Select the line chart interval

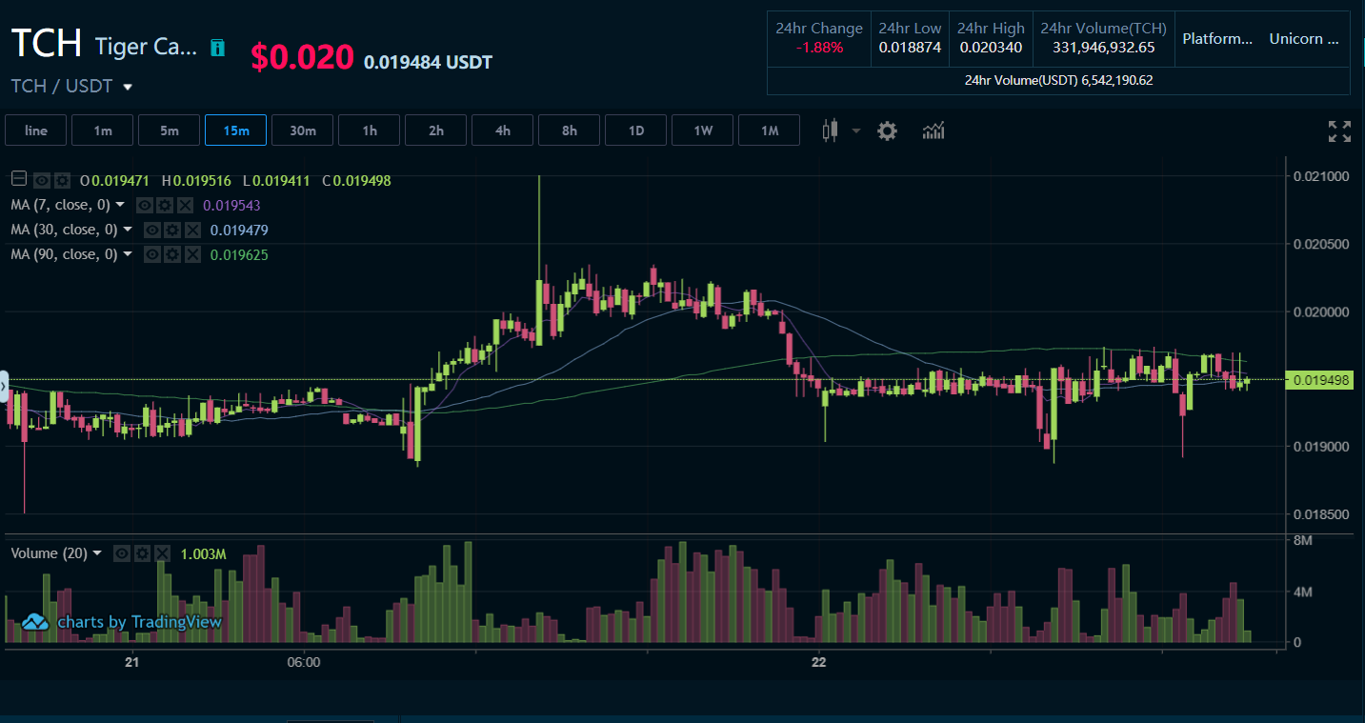pos(36,131)
